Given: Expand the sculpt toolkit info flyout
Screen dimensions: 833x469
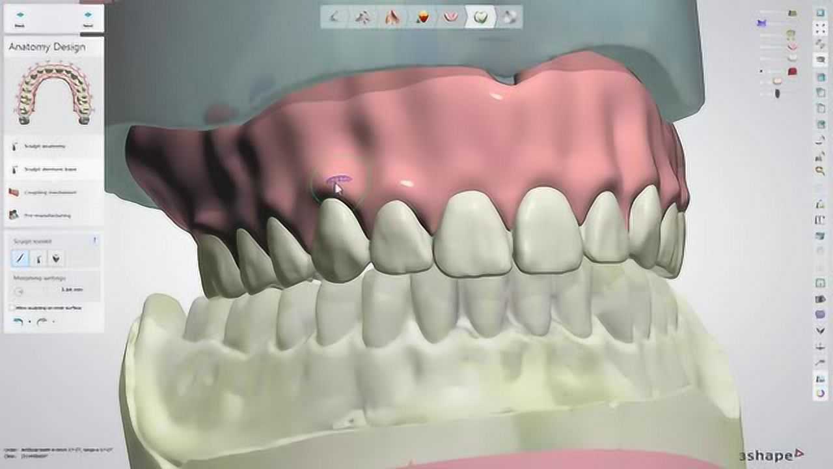Looking at the screenshot, I should 96,240.
